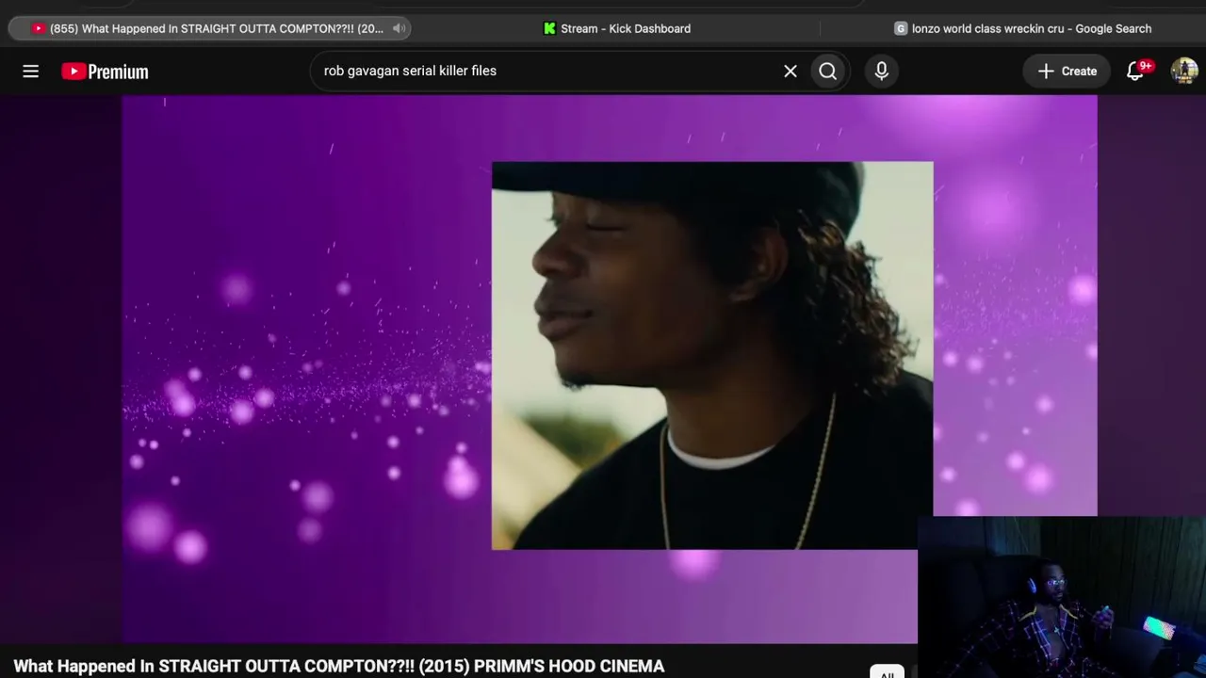Open the notifications bell
Viewport: 1206px width, 678px height.
pyautogui.click(x=1135, y=72)
